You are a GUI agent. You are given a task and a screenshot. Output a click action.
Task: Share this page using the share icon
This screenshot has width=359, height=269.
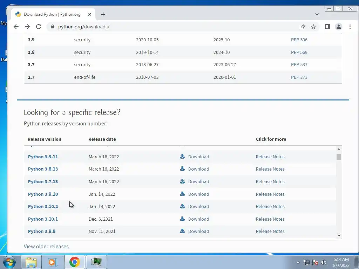tap(302, 27)
